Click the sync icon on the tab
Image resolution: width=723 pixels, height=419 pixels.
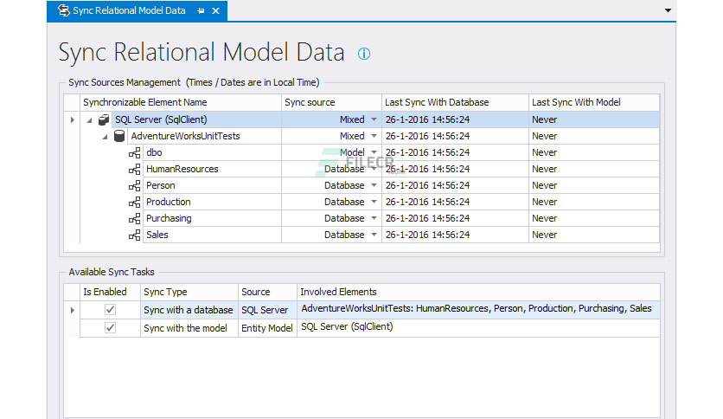(x=64, y=10)
